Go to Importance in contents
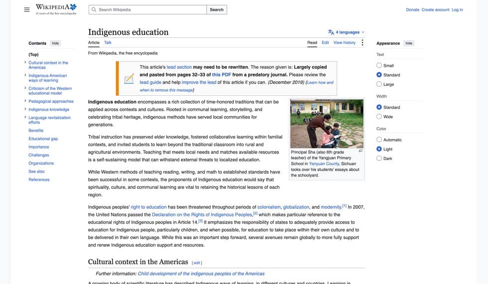 tap(39, 147)
